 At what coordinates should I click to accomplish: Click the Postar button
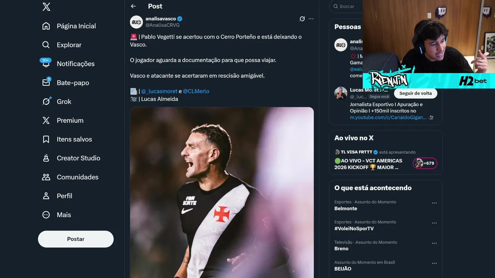click(x=76, y=239)
